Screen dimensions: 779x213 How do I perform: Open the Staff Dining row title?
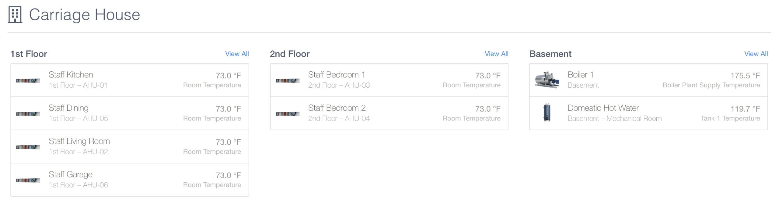pyautogui.click(x=68, y=108)
